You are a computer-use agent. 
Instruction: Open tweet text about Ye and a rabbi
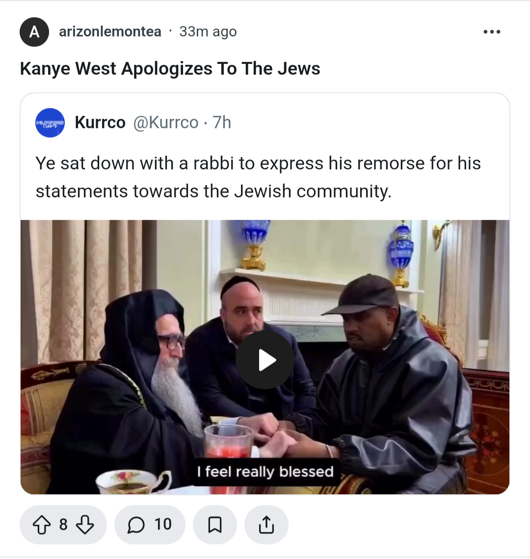click(x=258, y=177)
